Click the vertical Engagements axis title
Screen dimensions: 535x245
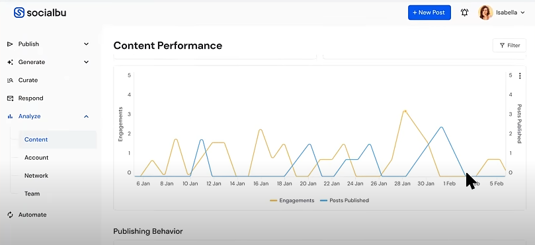pyautogui.click(x=120, y=124)
